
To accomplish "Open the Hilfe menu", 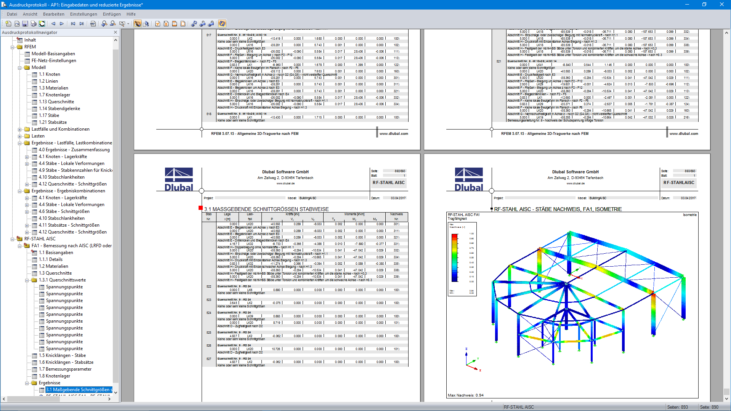I will click(131, 14).
